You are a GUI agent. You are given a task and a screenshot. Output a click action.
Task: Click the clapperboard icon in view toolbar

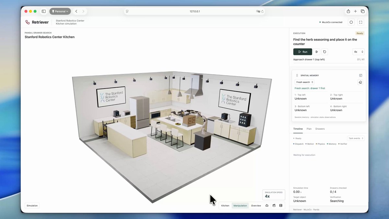pyautogui.click(x=274, y=206)
